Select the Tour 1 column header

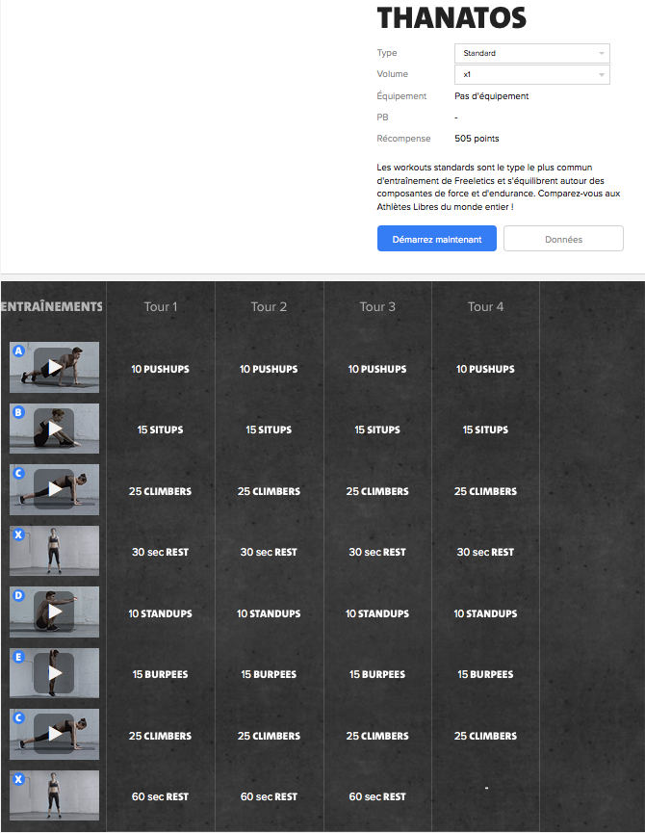(161, 306)
